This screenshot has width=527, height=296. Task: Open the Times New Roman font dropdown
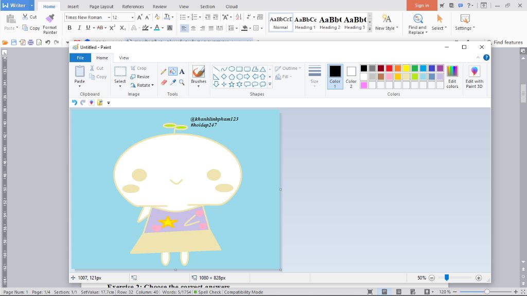(x=109, y=17)
